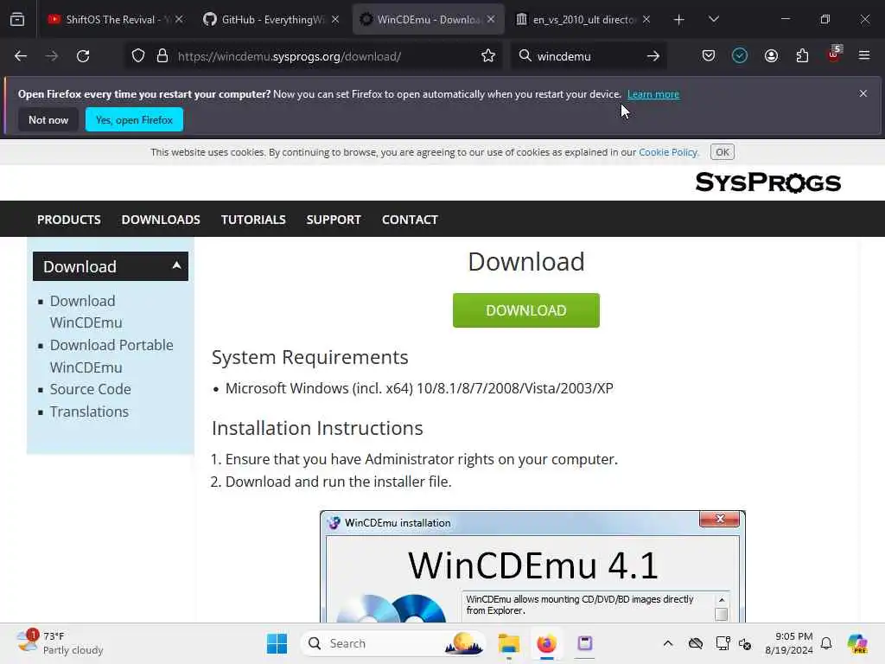Open tracking protection shield icon
This screenshot has height=664, width=885.
[x=138, y=56]
